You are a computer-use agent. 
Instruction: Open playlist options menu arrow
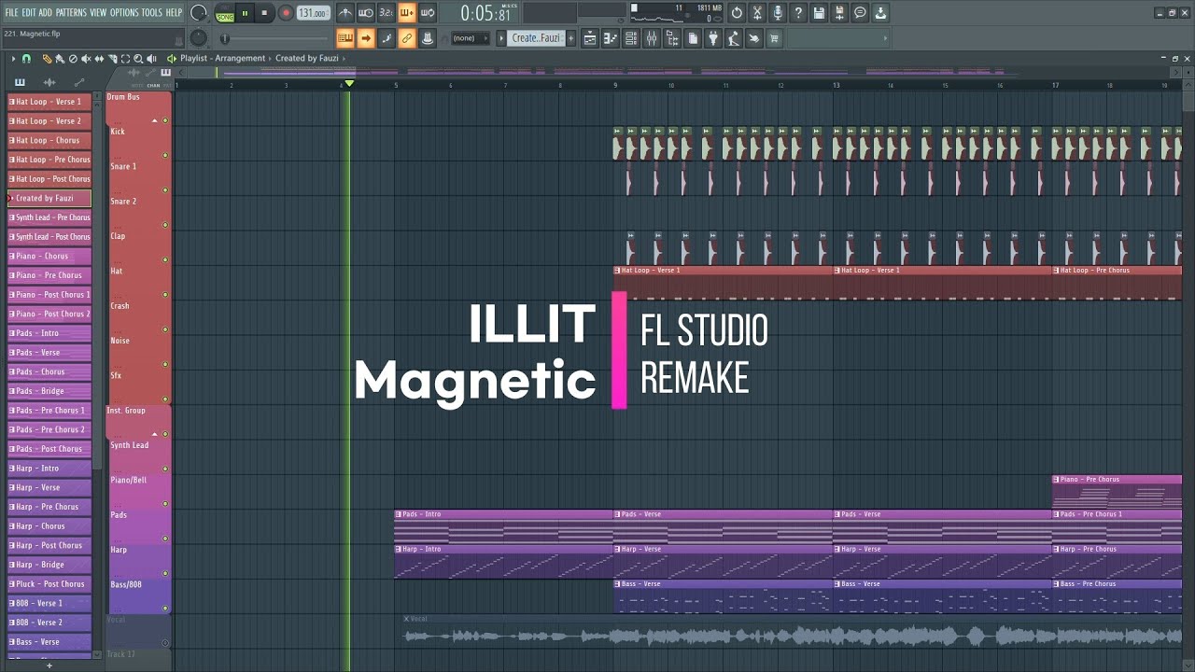tap(13, 59)
